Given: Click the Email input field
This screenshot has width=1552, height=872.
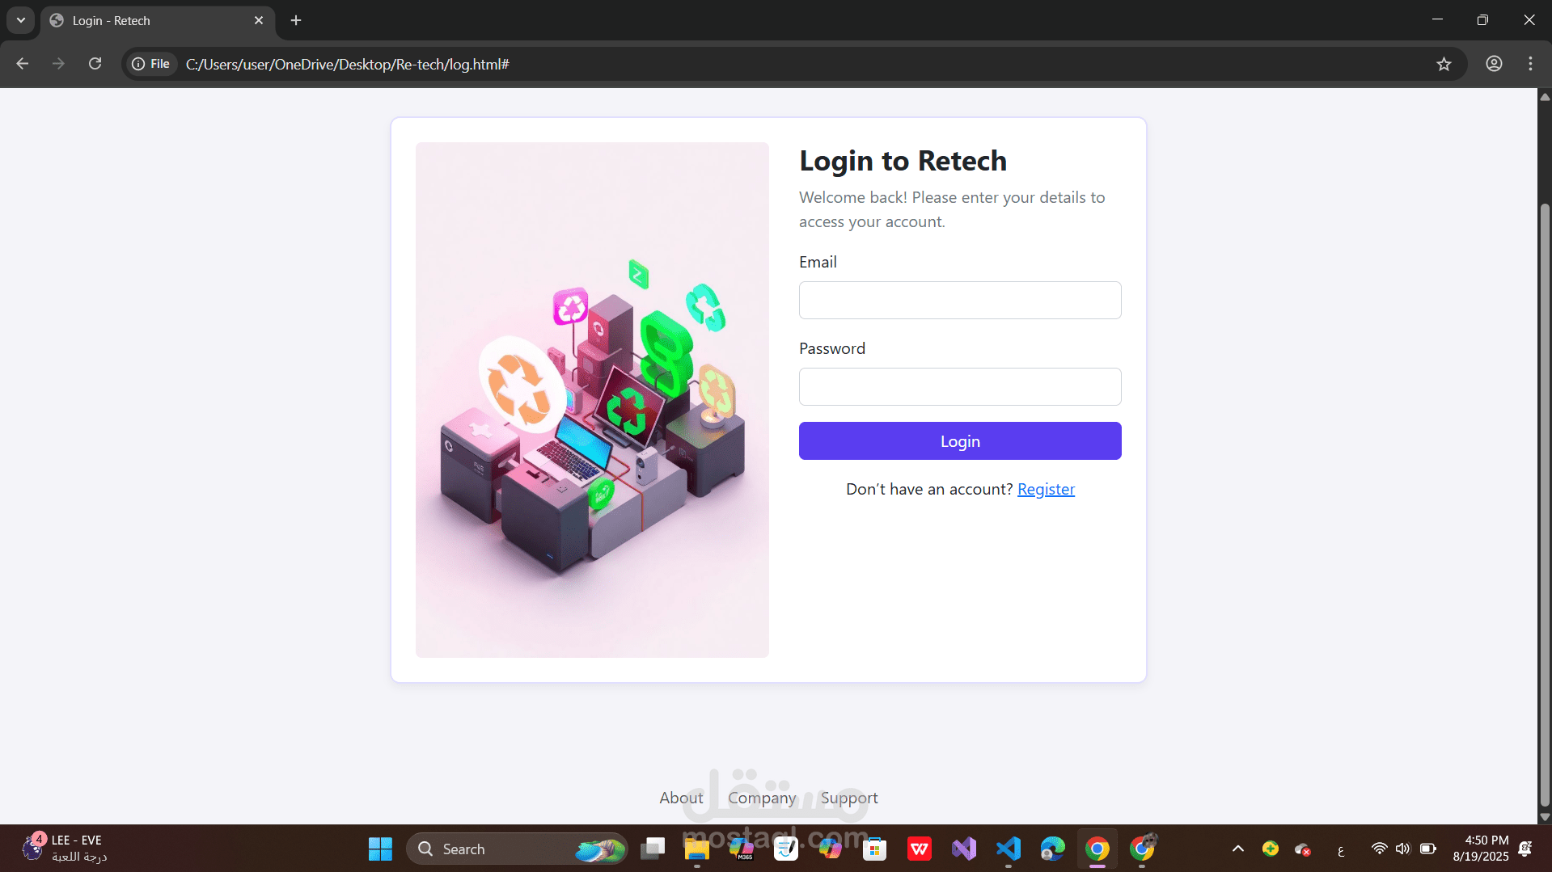Looking at the screenshot, I should point(960,300).
